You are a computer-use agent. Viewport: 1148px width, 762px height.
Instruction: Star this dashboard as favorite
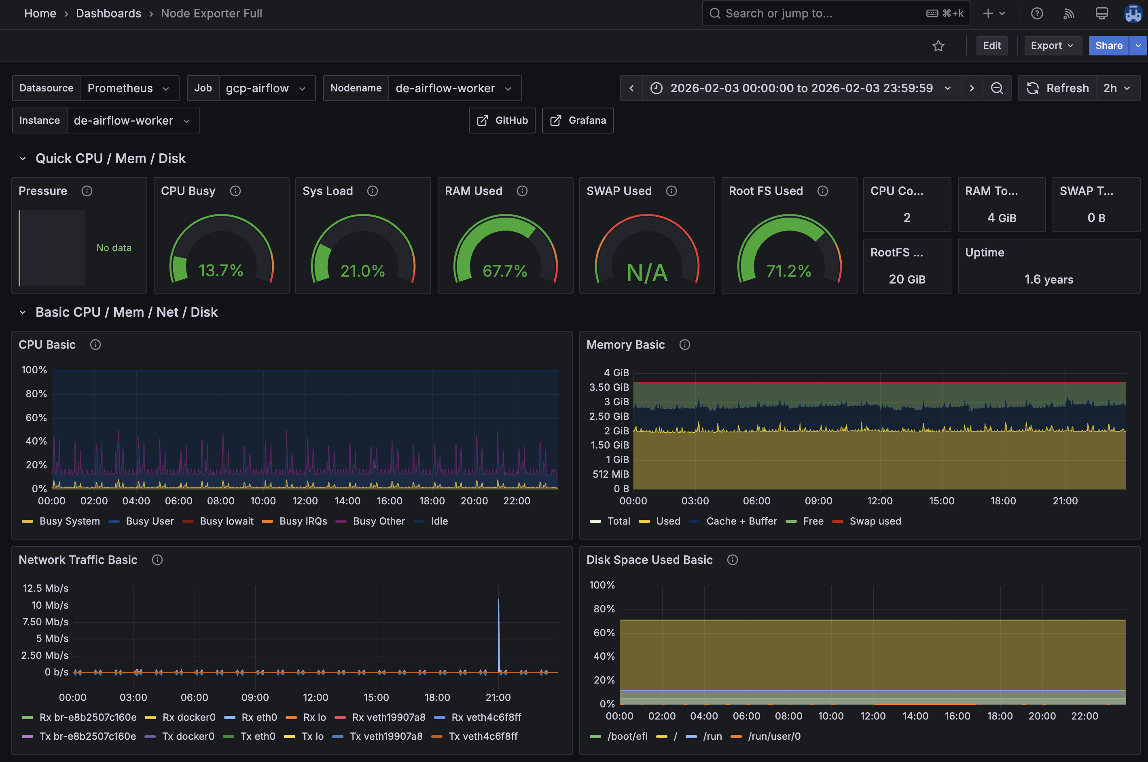(x=938, y=46)
